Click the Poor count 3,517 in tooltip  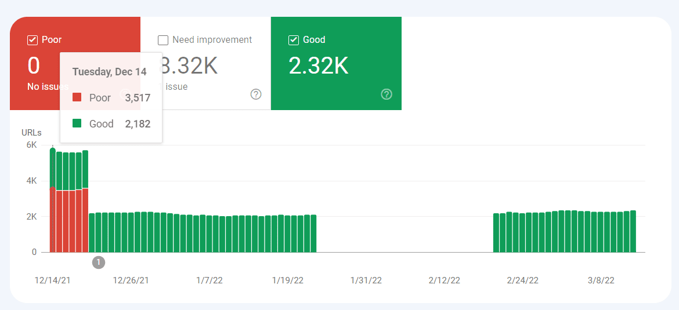[x=138, y=98]
